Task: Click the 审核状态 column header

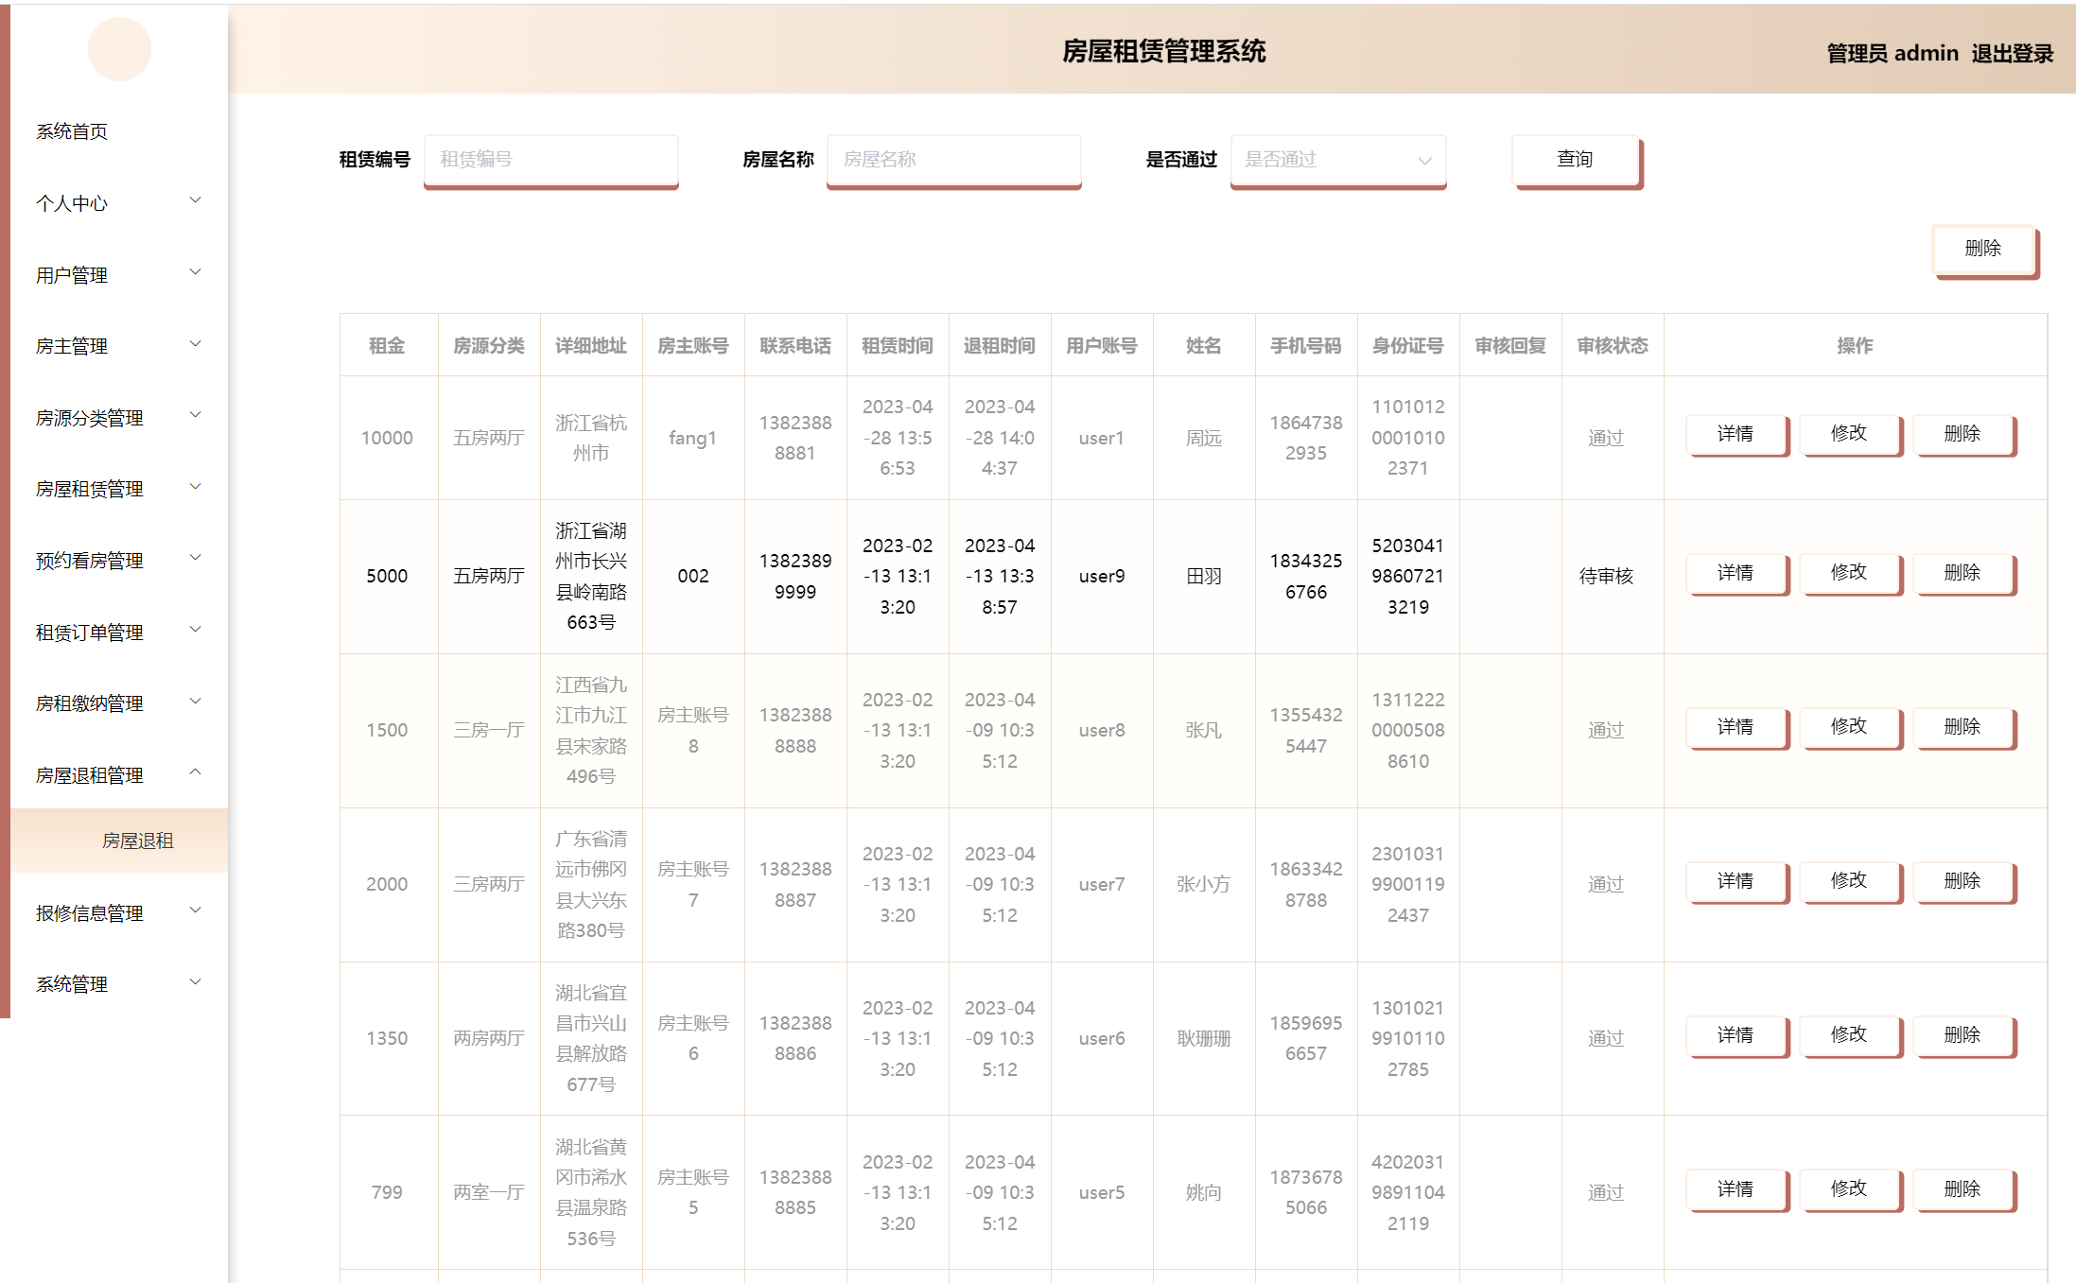Action: (1612, 346)
